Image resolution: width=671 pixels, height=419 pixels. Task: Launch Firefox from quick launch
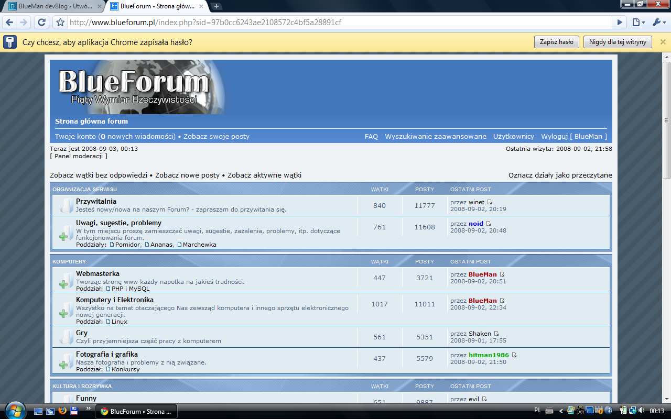coord(62,411)
